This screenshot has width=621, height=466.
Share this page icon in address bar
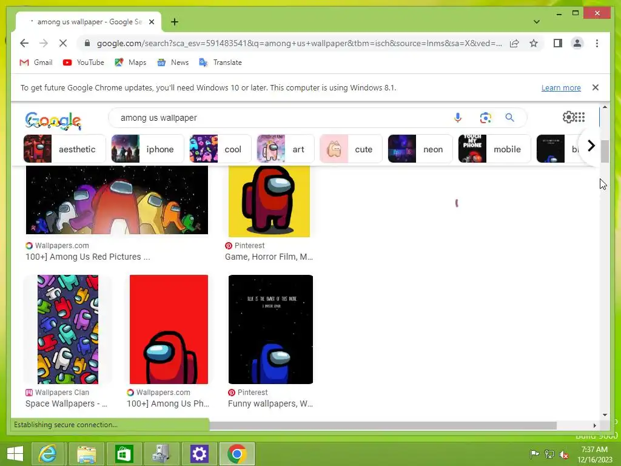point(514,43)
